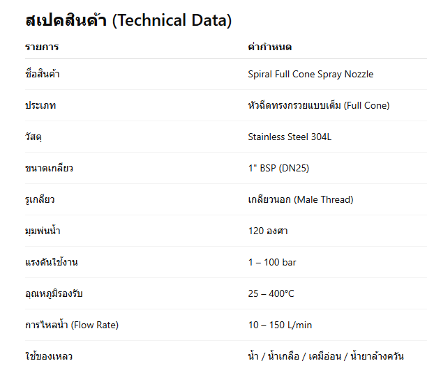Select the "Stainless Steel 304L" value
Viewport: 427px width, 384px height.
(x=290, y=137)
